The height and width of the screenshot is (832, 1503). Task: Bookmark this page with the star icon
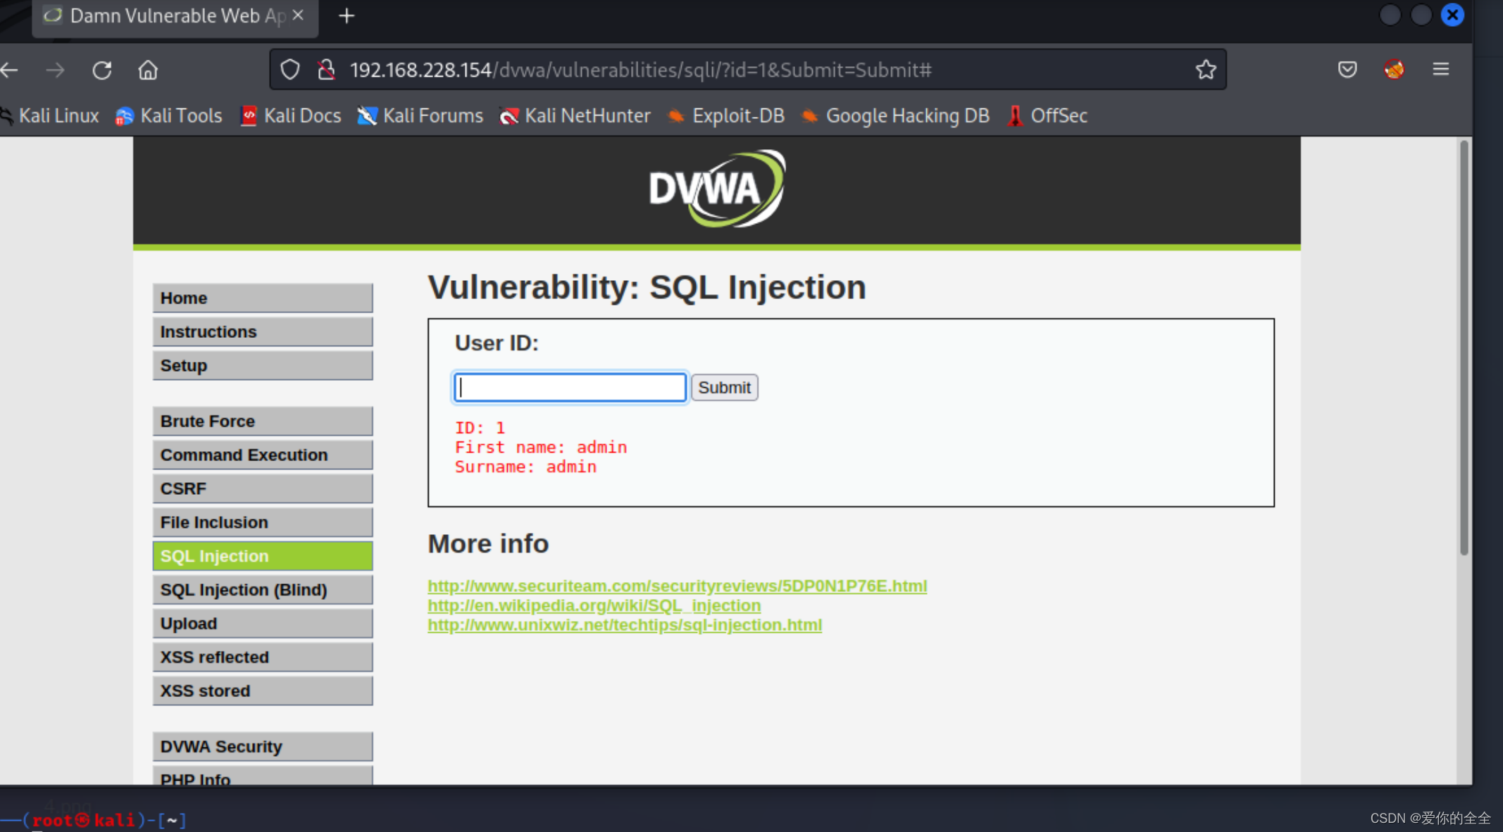1205,70
